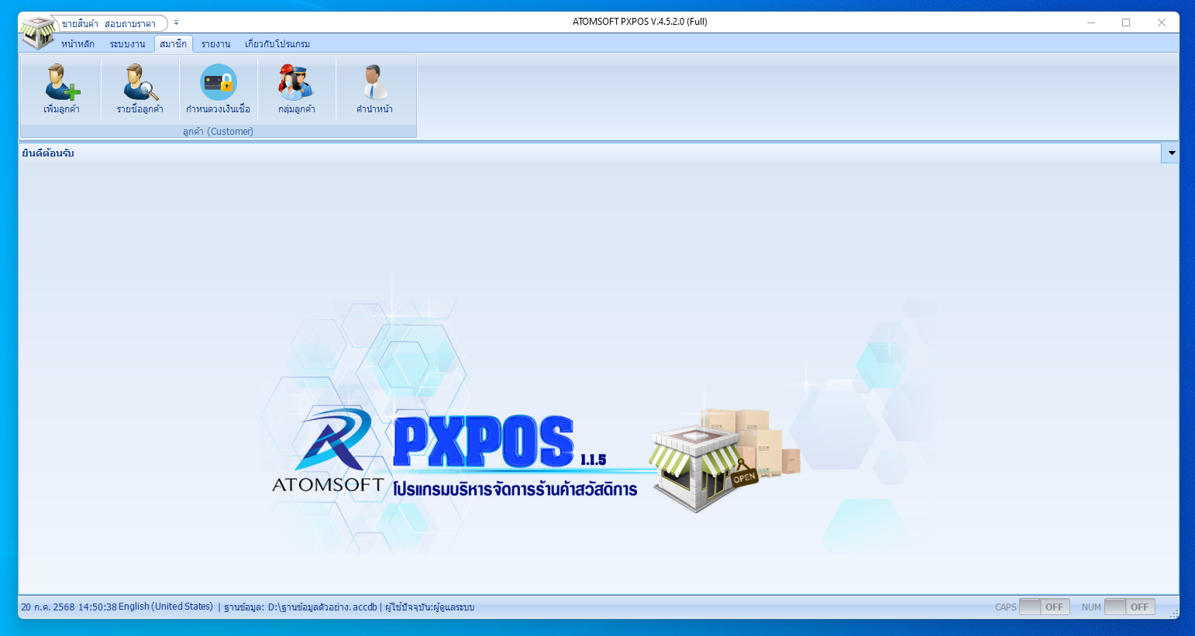
Task: Click the Atomsoft logo on welcome page
Action: (x=329, y=451)
